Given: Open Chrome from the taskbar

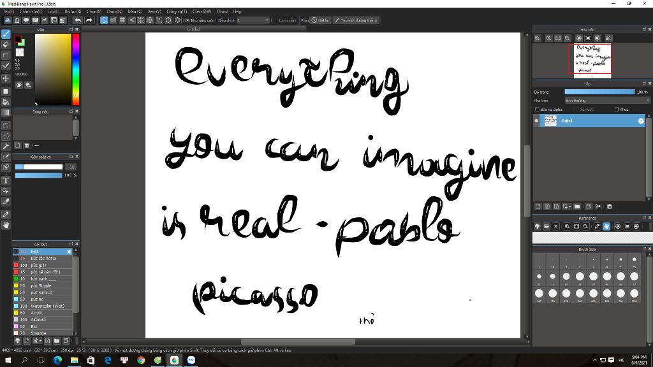Looking at the screenshot, I should [141, 361].
